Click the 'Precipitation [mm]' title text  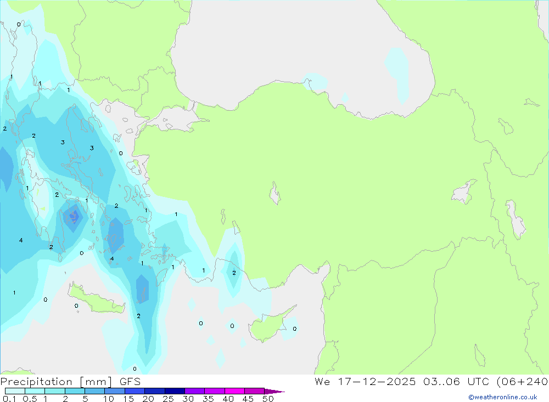pos(57,382)
